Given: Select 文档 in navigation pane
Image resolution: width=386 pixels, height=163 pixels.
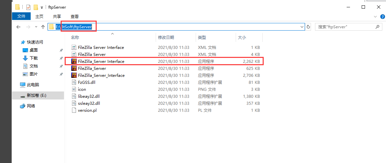Looking at the screenshot, I should (x=33, y=66).
